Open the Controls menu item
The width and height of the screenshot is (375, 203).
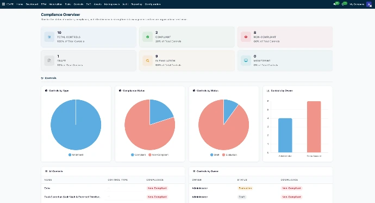tap(78, 4)
